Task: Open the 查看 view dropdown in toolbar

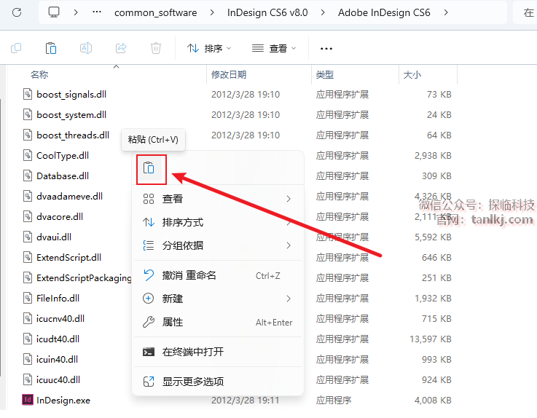Action: click(x=274, y=49)
